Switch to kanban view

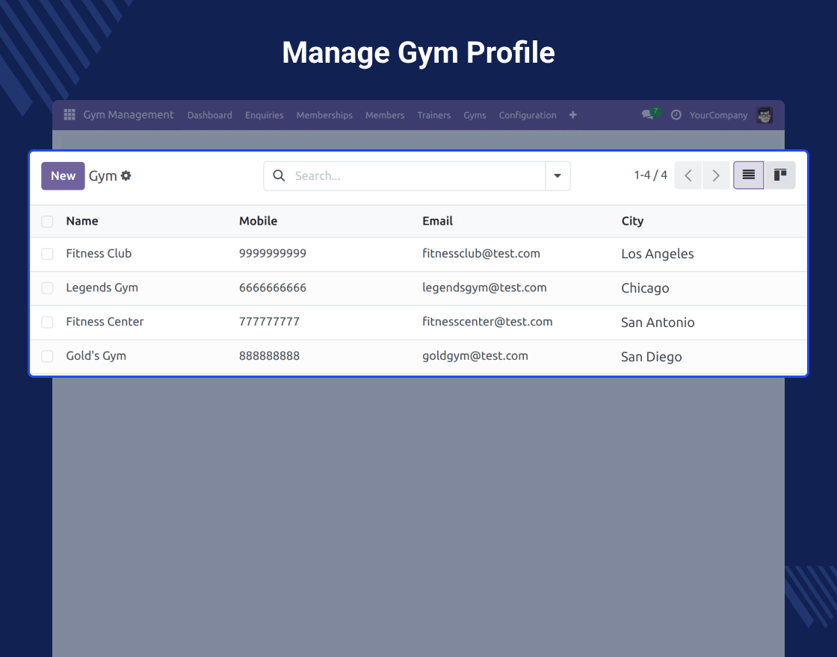pos(780,175)
